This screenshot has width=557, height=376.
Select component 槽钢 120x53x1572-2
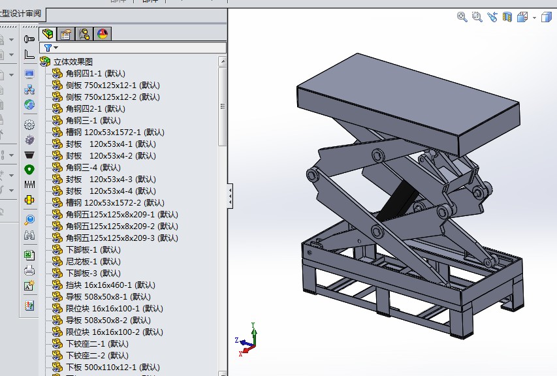tap(115, 203)
